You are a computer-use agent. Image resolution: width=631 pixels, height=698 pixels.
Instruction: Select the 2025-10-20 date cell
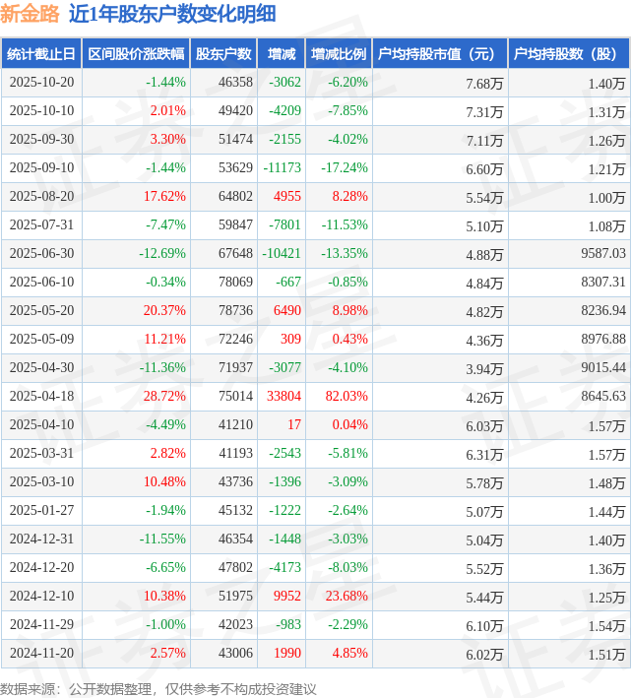pyautogui.click(x=41, y=83)
